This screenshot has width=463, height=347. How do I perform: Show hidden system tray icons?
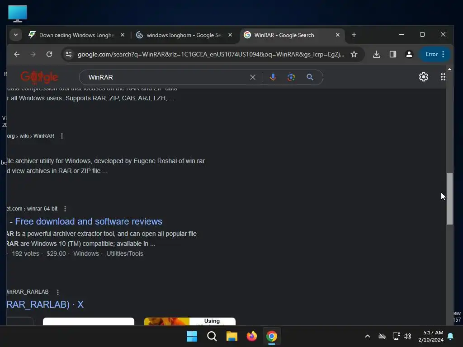368,336
